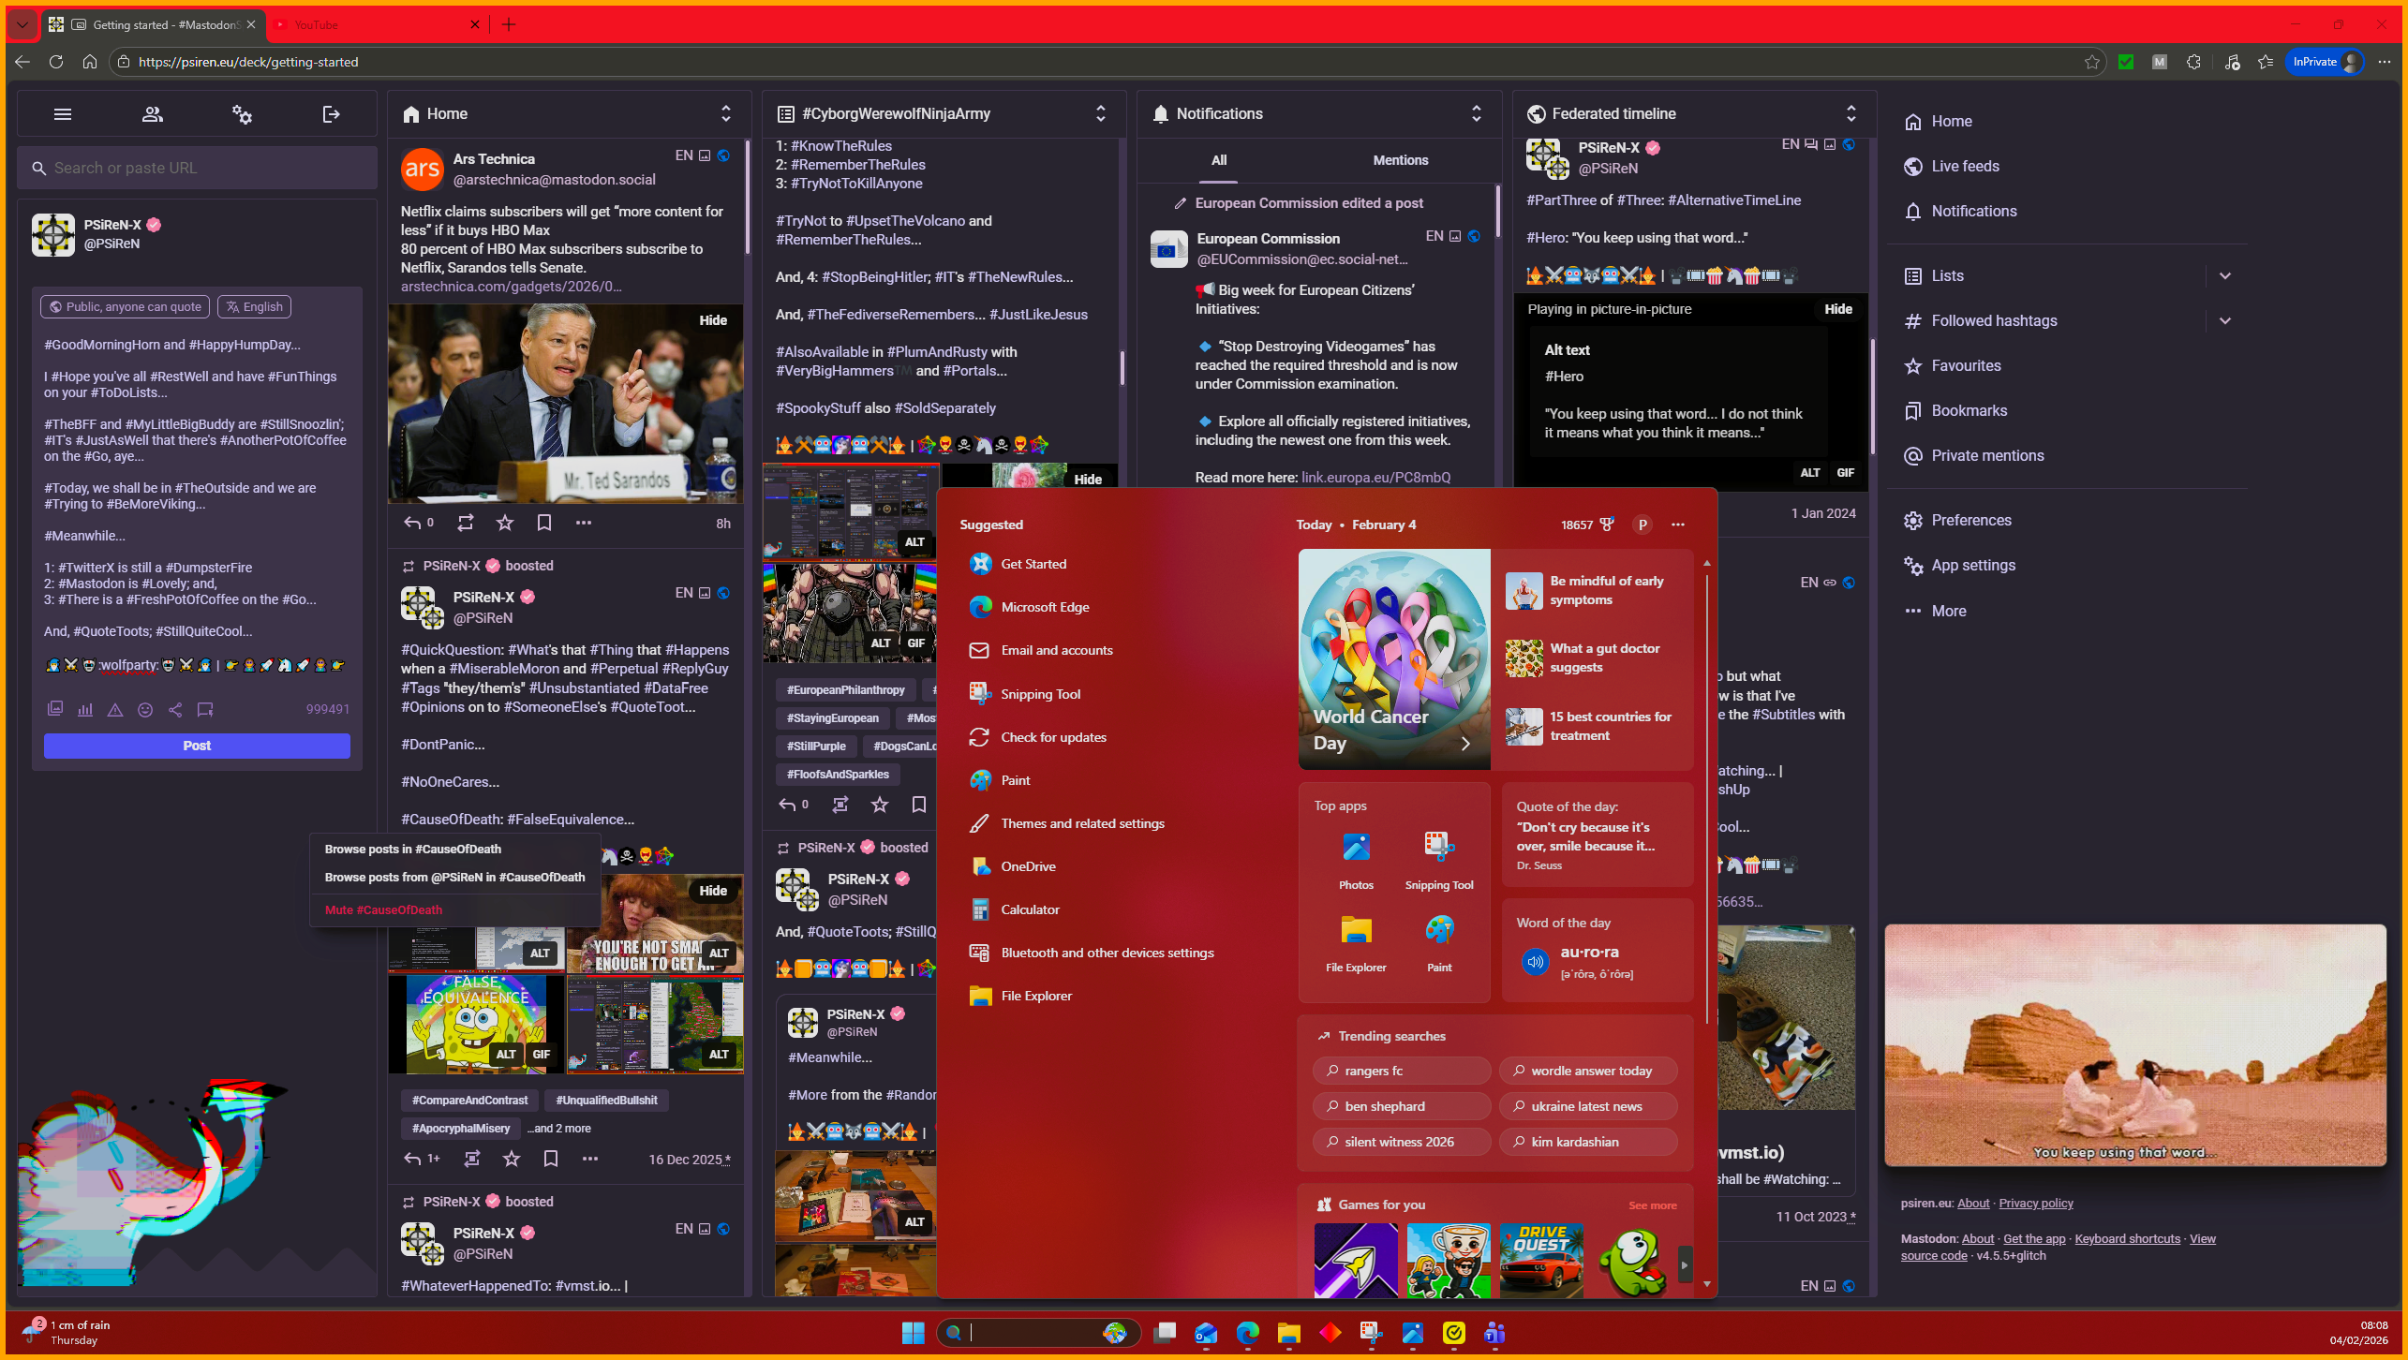2408x1360 pixels.
Task: Open the deck settings gears icon
Action: (242, 114)
